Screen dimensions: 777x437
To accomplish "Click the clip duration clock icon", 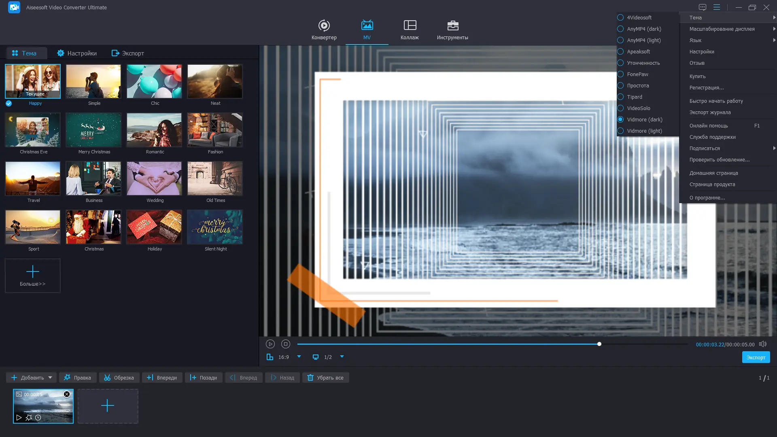I will [x=38, y=418].
